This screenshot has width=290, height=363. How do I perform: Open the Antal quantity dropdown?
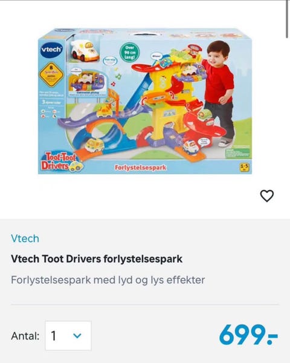(68, 335)
